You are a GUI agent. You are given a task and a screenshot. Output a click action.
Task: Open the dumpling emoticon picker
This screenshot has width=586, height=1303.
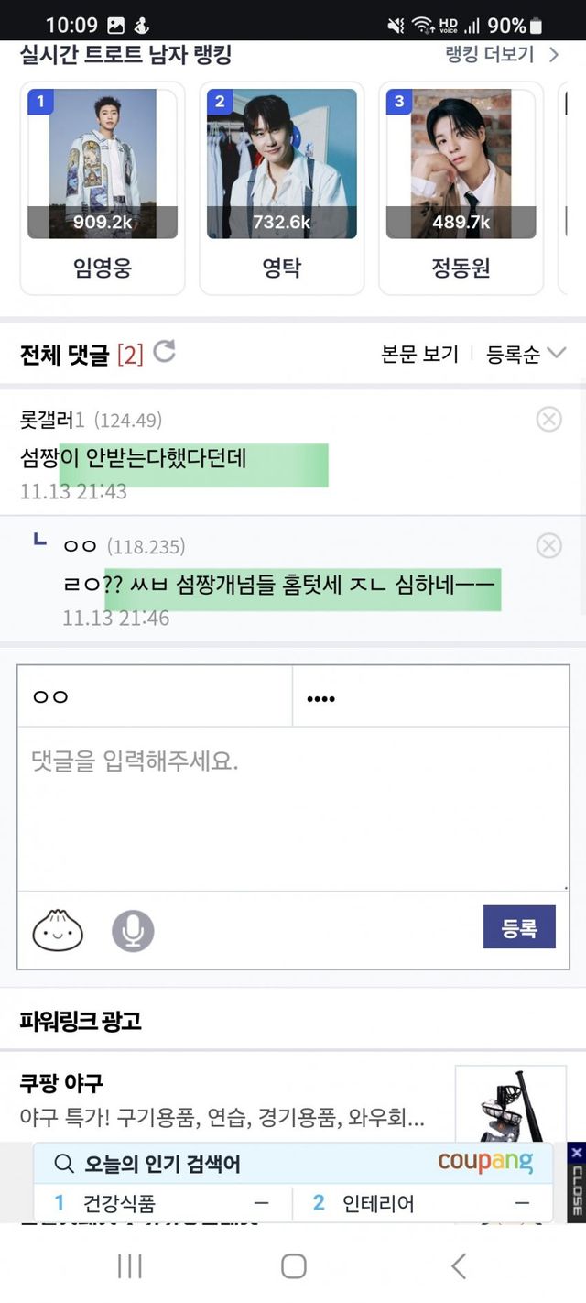(x=58, y=931)
